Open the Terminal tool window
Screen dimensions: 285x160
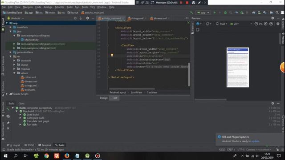tap(45, 145)
